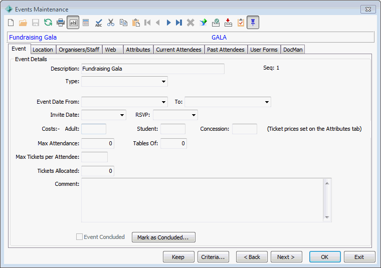Click the Concession cost field
This screenshot has width=381, height=268.
tap(245, 129)
